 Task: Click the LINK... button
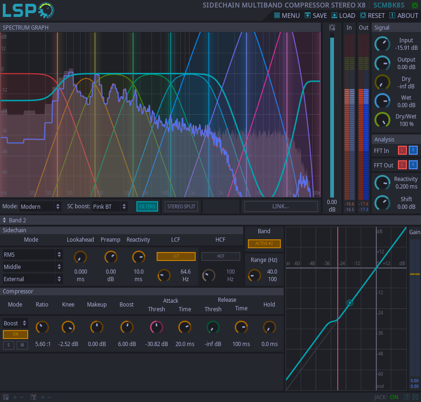point(280,206)
